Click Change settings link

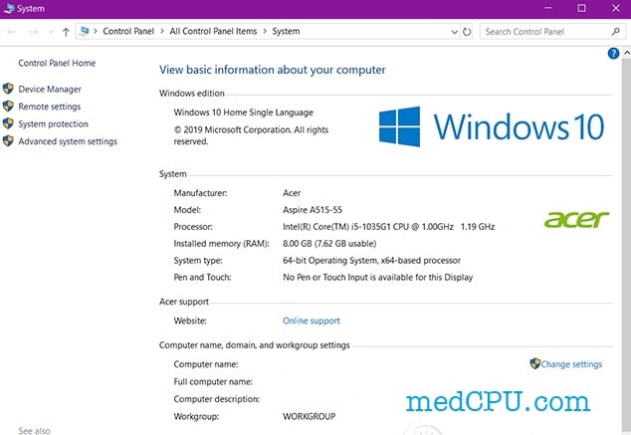click(571, 364)
